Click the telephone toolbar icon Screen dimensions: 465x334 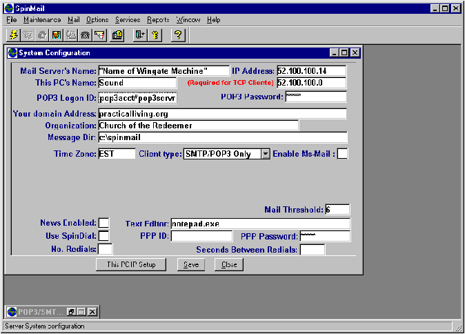tap(84, 35)
